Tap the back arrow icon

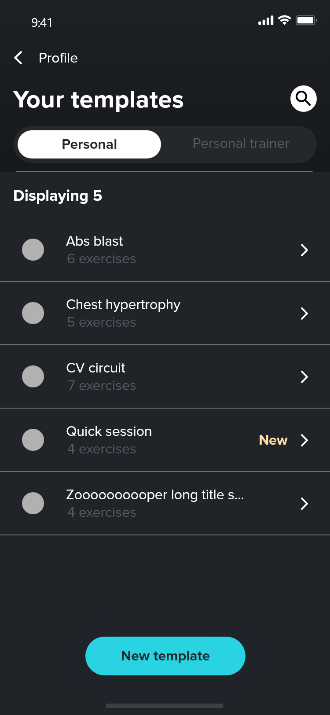point(18,58)
